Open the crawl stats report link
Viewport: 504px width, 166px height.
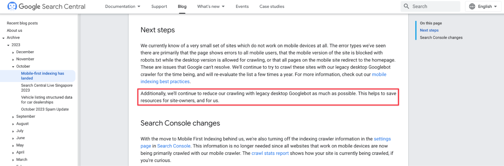coord(270,153)
